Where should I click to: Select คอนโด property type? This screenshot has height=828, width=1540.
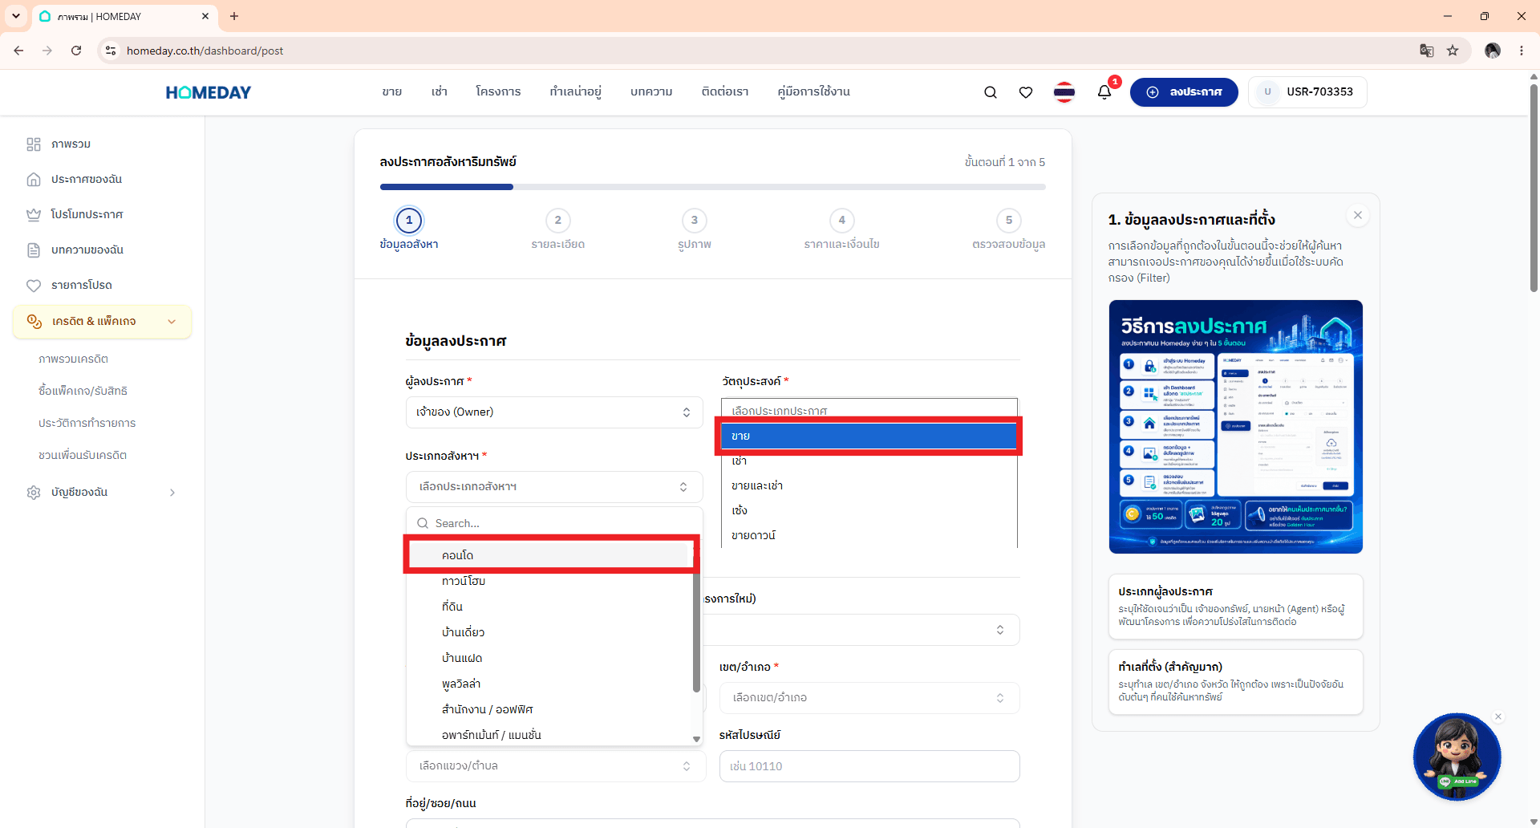coord(551,555)
